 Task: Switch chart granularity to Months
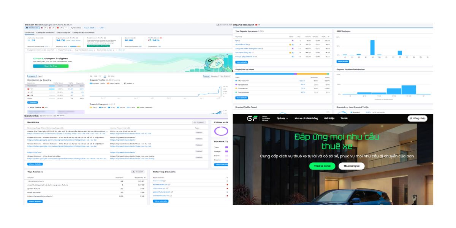(x=215, y=76)
